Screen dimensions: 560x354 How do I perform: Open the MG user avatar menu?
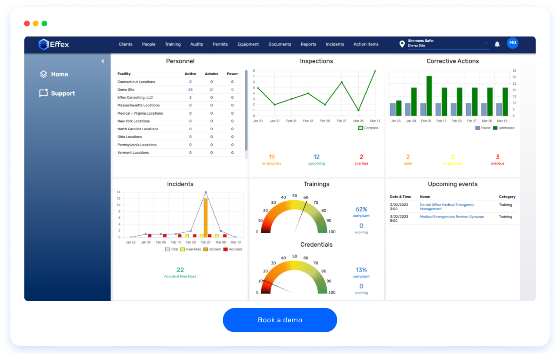point(512,43)
